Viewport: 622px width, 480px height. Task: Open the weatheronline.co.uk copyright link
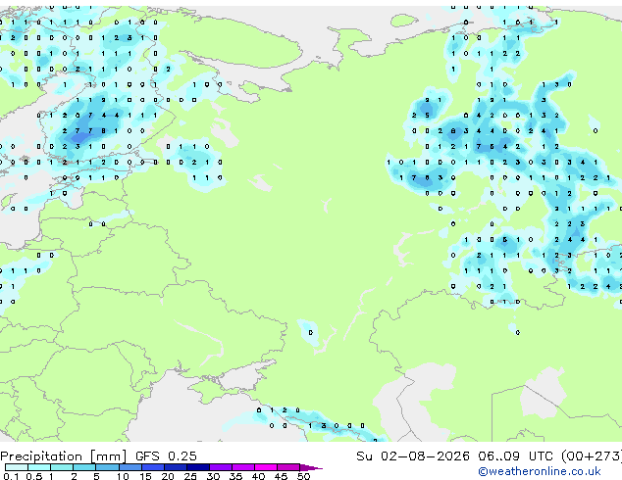(x=539, y=471)
